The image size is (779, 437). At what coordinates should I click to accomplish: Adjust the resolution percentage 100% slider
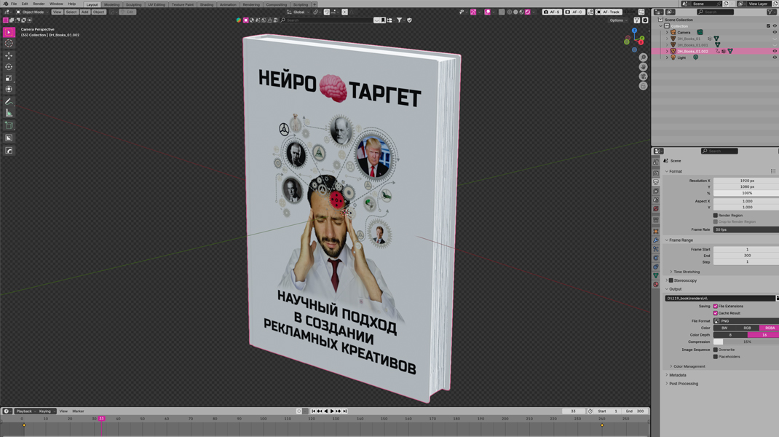coord(746,193)
